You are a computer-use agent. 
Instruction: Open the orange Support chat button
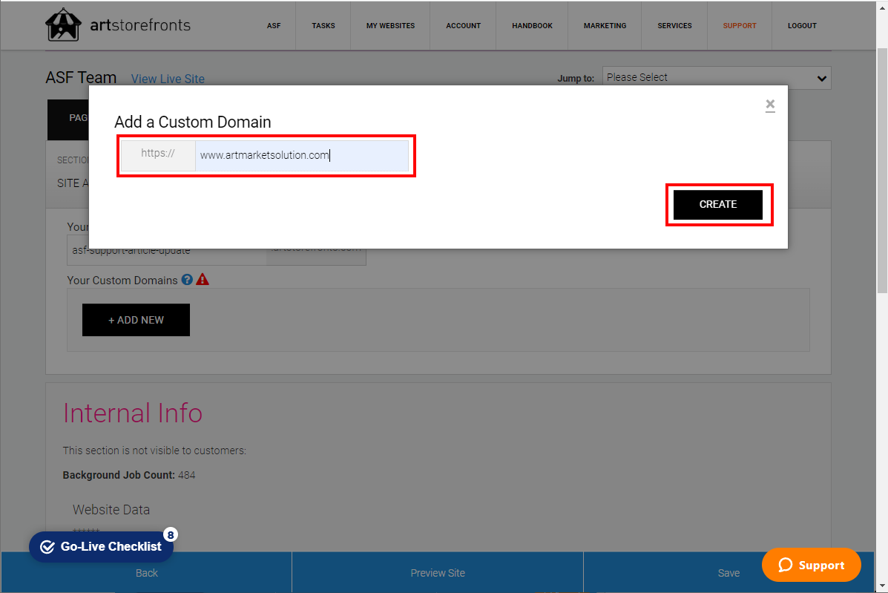click(x=811, y=565)
